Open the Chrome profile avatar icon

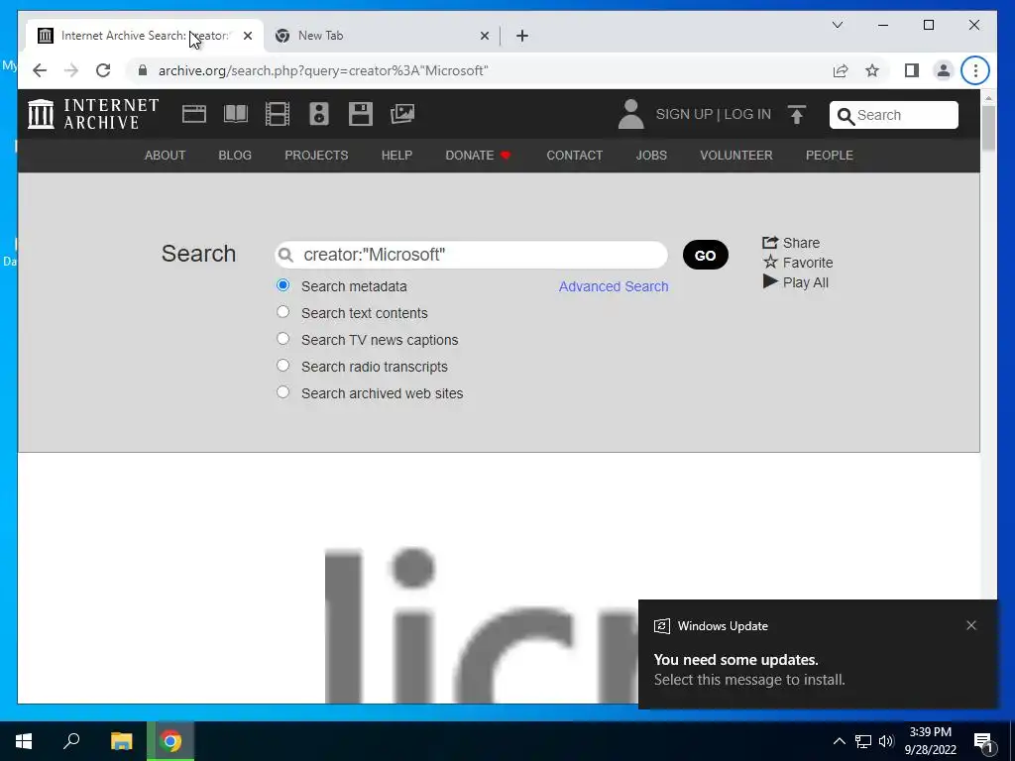[944, 70]
